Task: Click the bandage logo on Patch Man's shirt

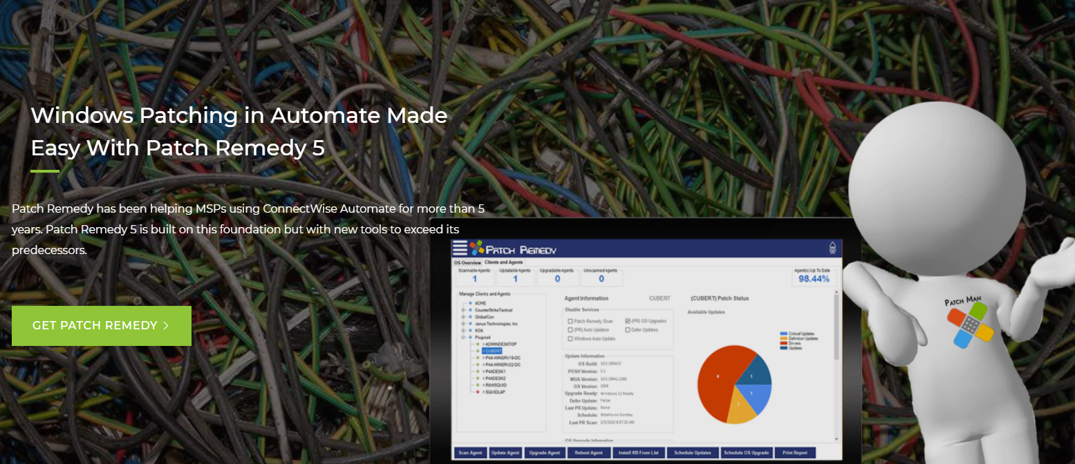Action: tap(971, 325)
